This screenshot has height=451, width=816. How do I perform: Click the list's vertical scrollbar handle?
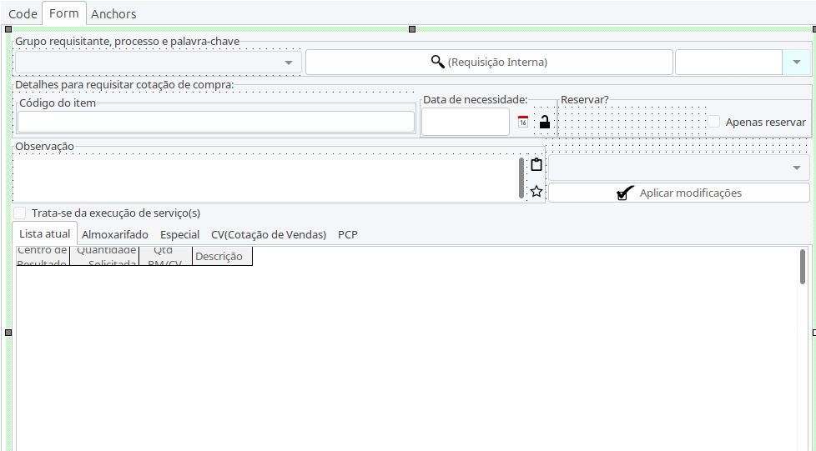click(x=803, y=266)
